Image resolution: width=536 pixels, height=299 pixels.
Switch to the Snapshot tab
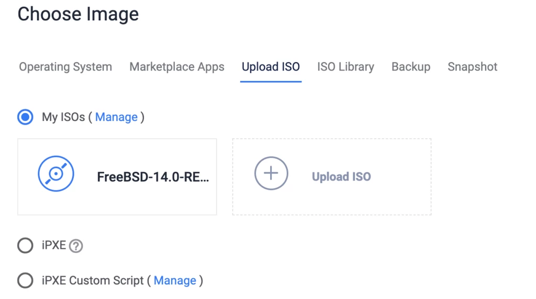472,67
